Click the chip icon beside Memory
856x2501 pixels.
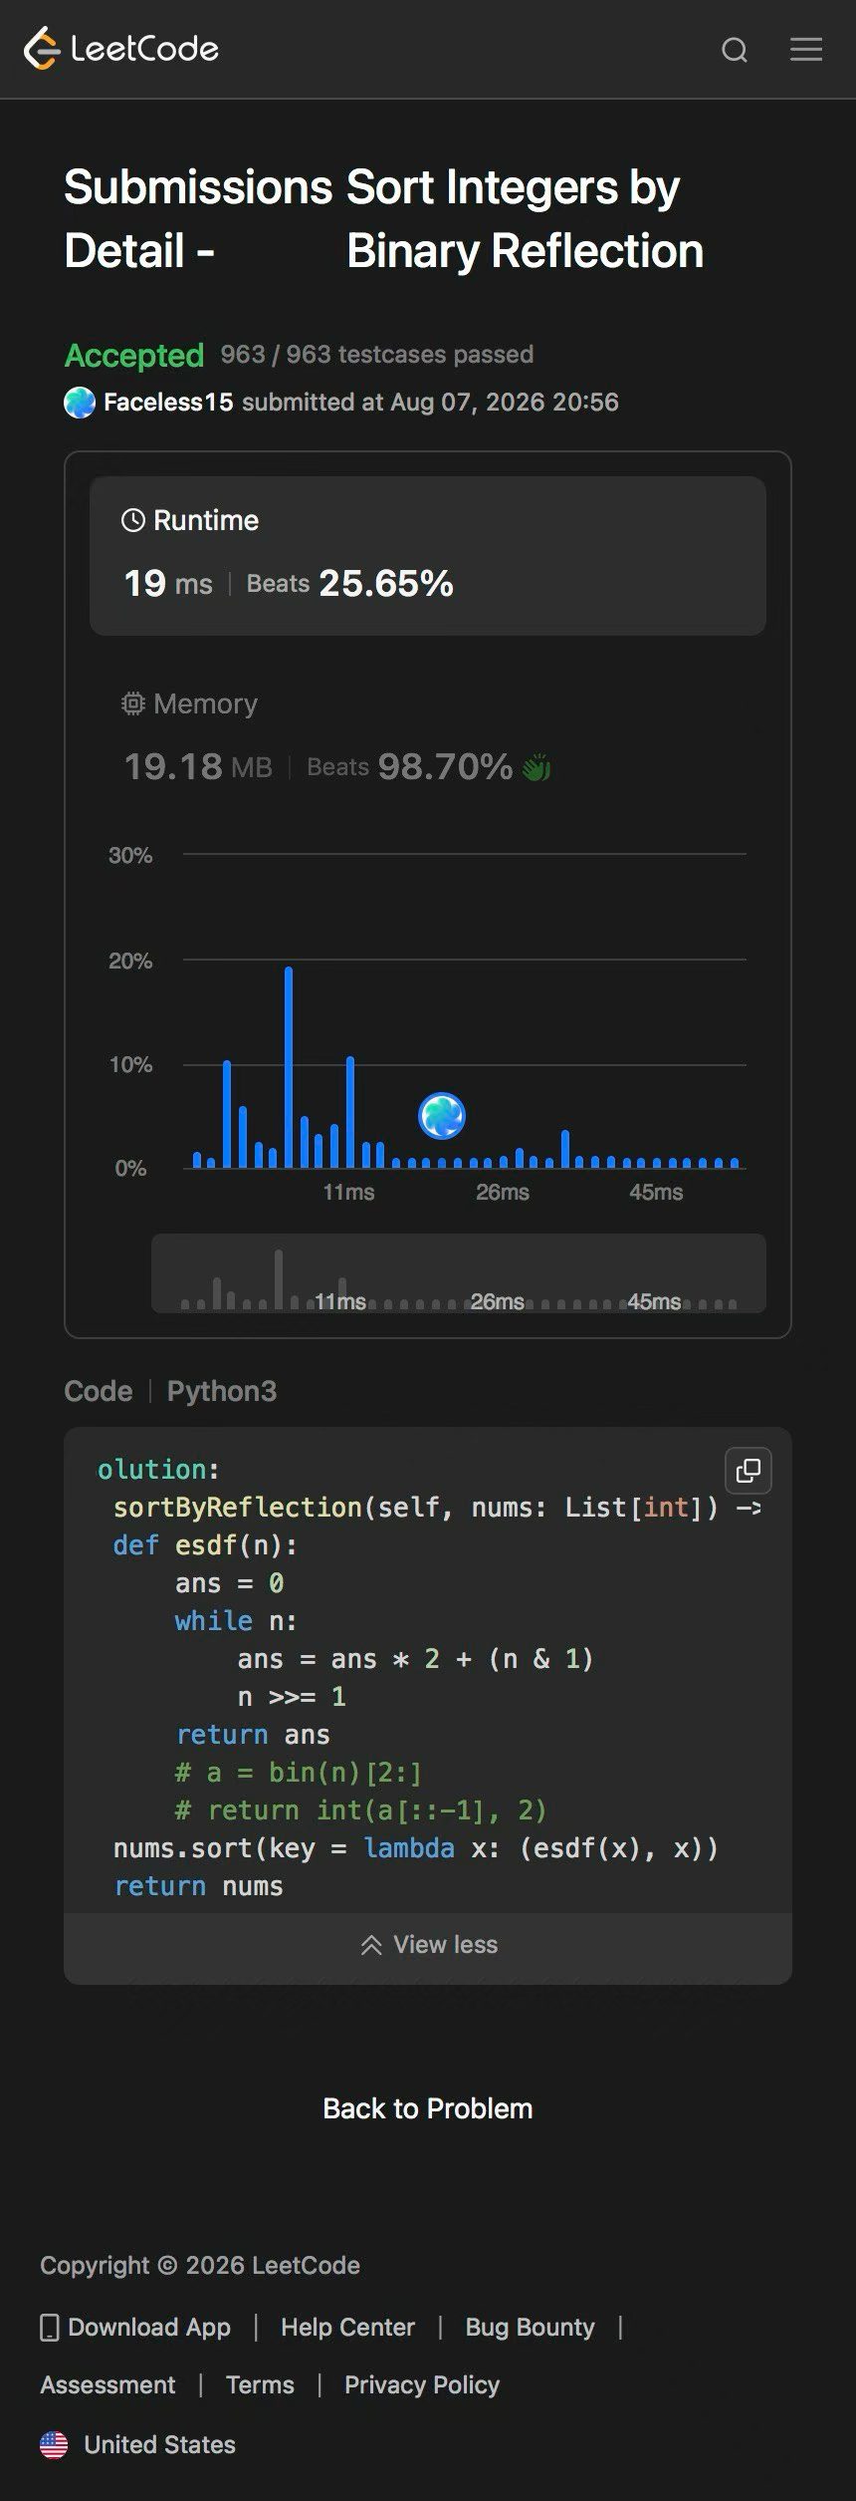tap(132, 703)
